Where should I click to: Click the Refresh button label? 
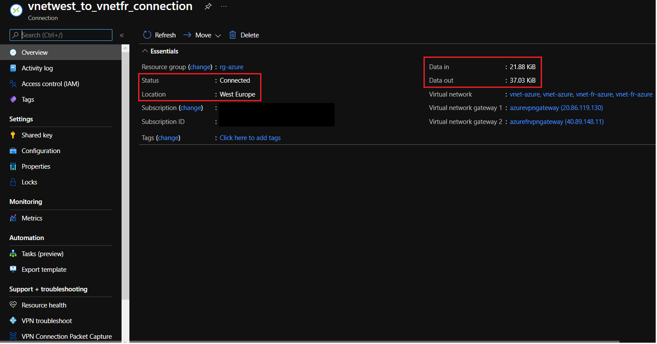pos(166,35)
